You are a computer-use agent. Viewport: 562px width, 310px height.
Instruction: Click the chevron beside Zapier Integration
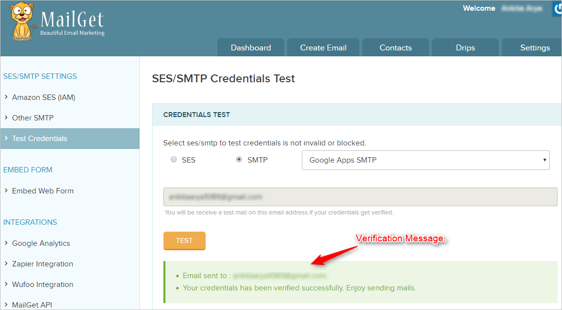pos(6,263)
